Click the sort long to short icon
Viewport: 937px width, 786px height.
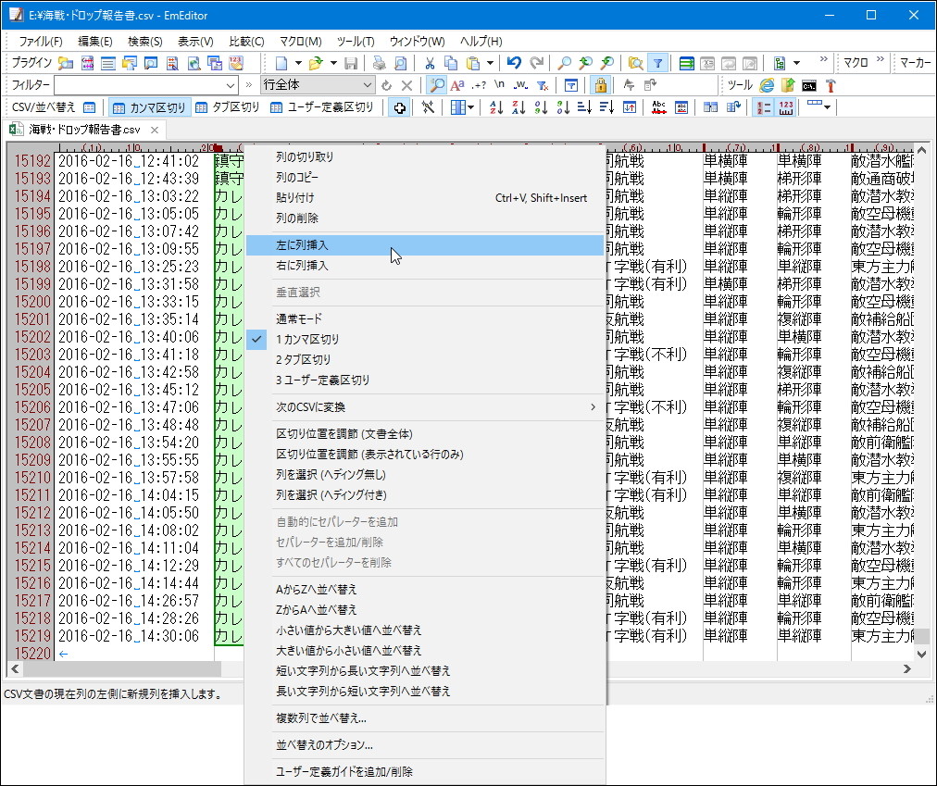(606, 107)
